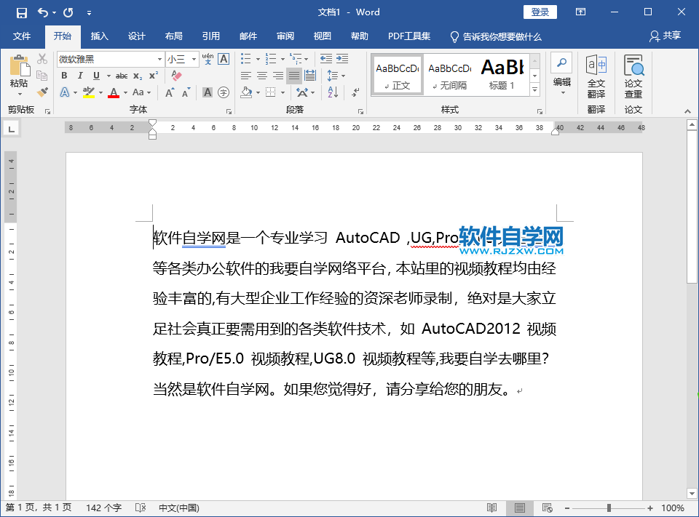Click the Cut scissors icon
This screenshot has height=517, width=699.
pyautogui.click(x=42, y=59)
